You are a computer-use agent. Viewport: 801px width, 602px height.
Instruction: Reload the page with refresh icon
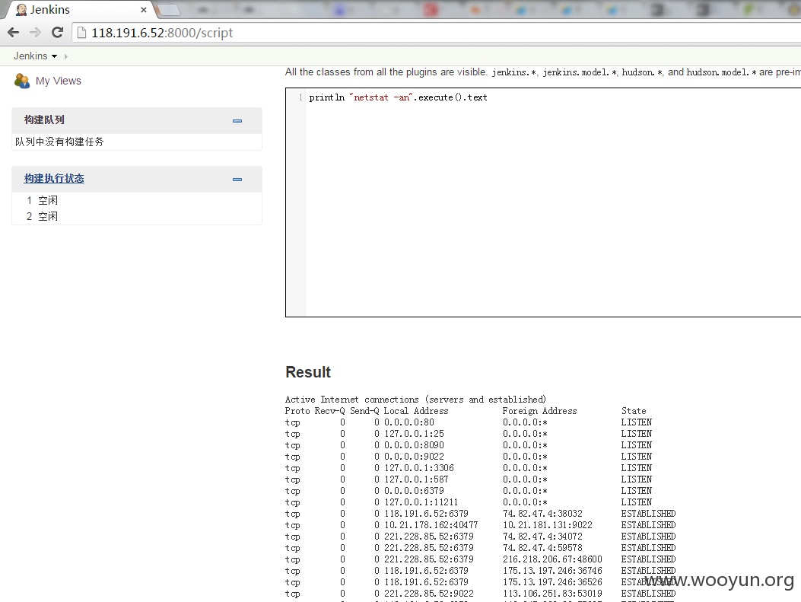[58, 33]
